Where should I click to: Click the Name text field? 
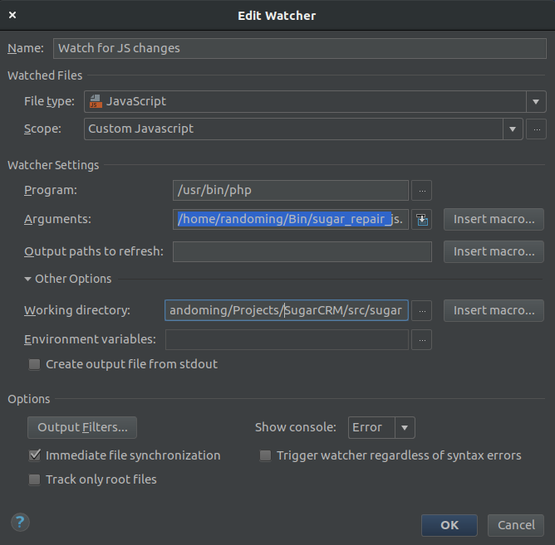(299, 48)
